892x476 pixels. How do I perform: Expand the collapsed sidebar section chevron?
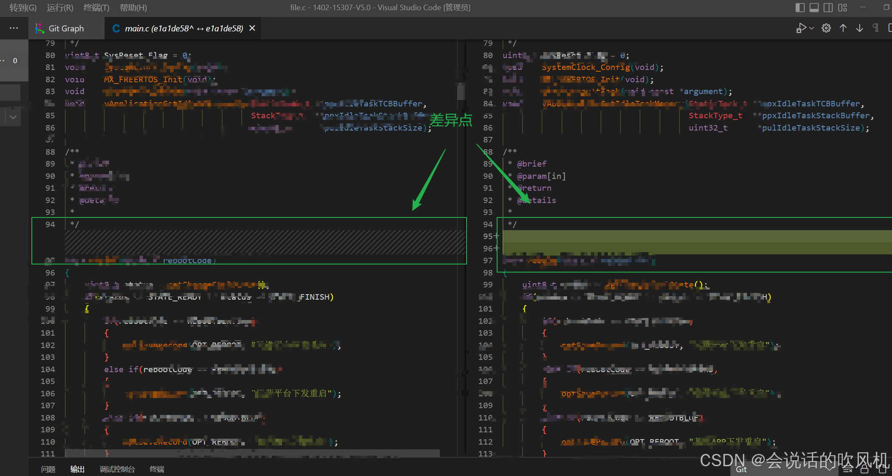pos(13,117)
